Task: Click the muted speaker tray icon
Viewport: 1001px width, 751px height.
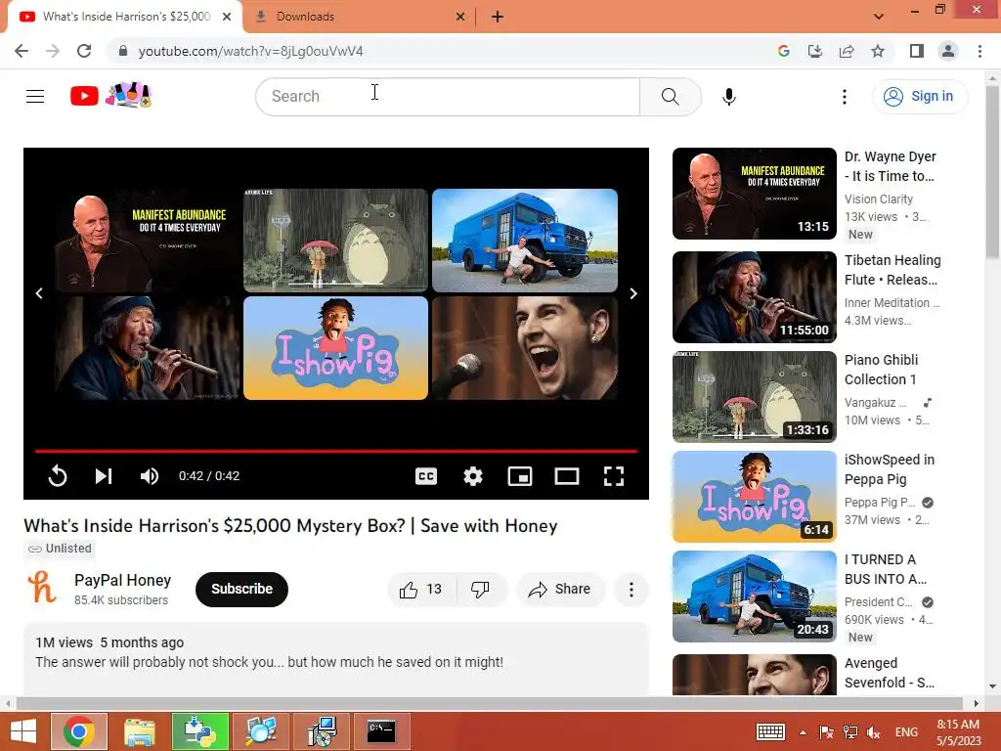Action: click(x=873, y=732)
